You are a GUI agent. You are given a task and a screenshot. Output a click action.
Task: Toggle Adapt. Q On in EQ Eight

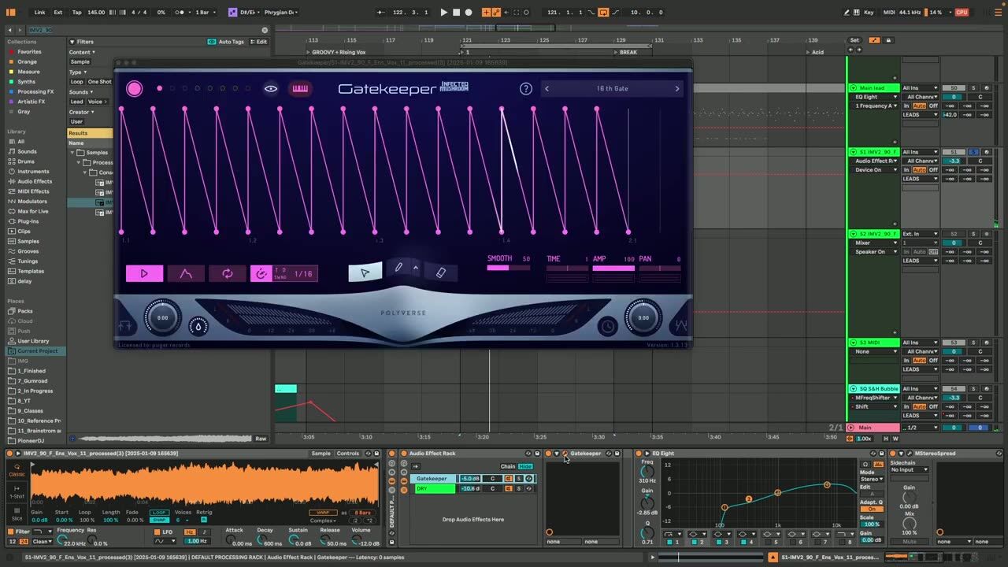tap(871, 509)
